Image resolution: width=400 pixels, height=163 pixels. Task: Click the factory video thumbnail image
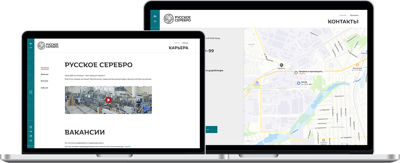tap(108, 100)
